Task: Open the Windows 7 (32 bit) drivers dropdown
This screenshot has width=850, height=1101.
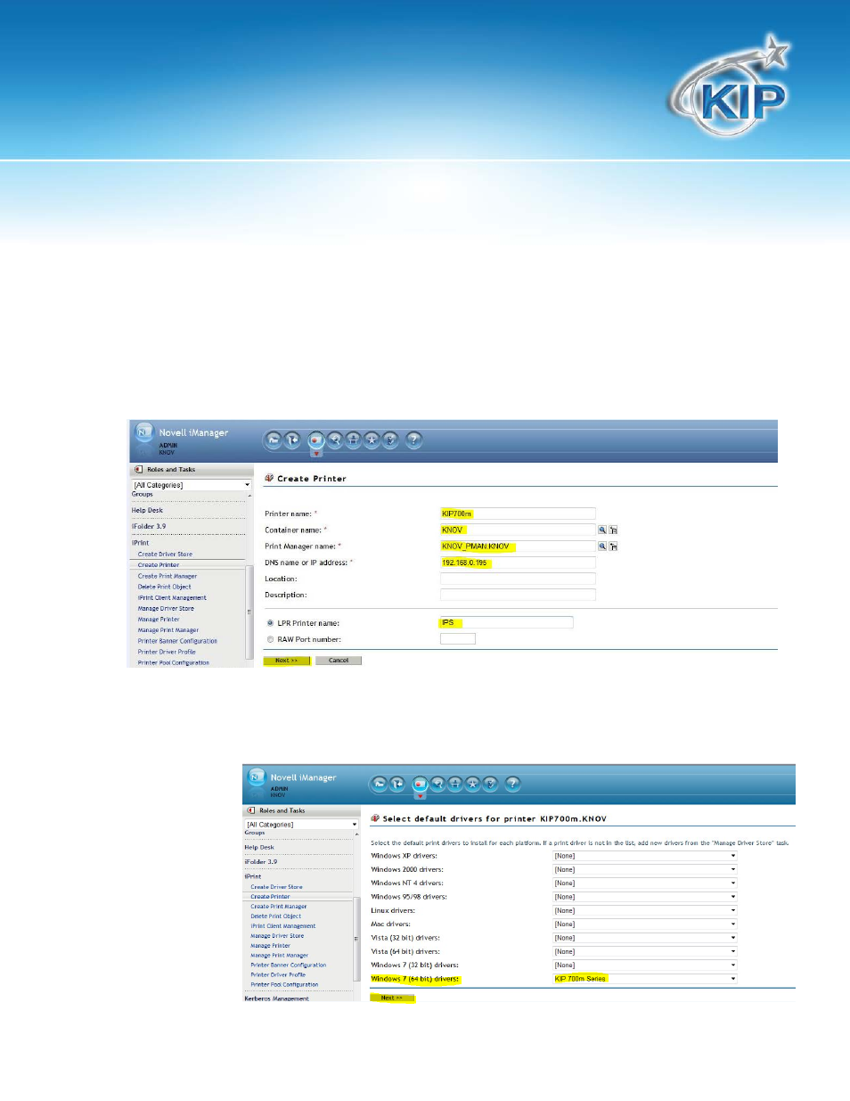Action: click(x=645, y=965)
